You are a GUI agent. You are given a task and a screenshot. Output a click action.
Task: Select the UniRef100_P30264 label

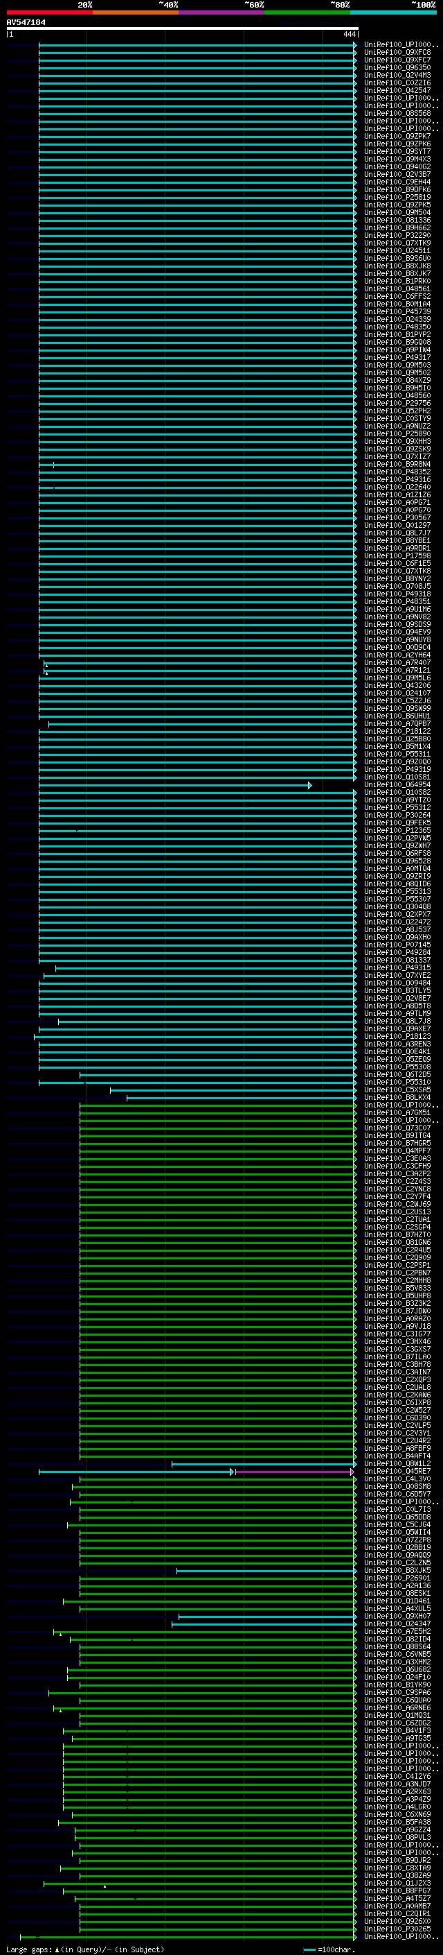point(397,815)
